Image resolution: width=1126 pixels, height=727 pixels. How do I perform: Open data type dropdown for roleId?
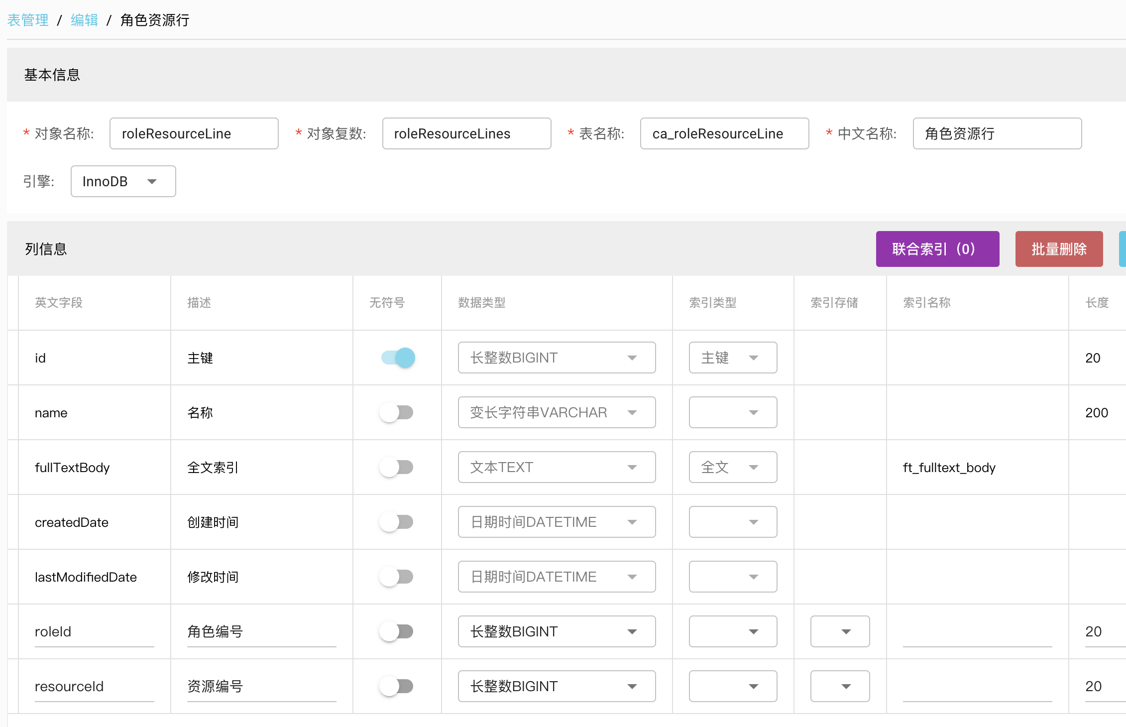556,631
